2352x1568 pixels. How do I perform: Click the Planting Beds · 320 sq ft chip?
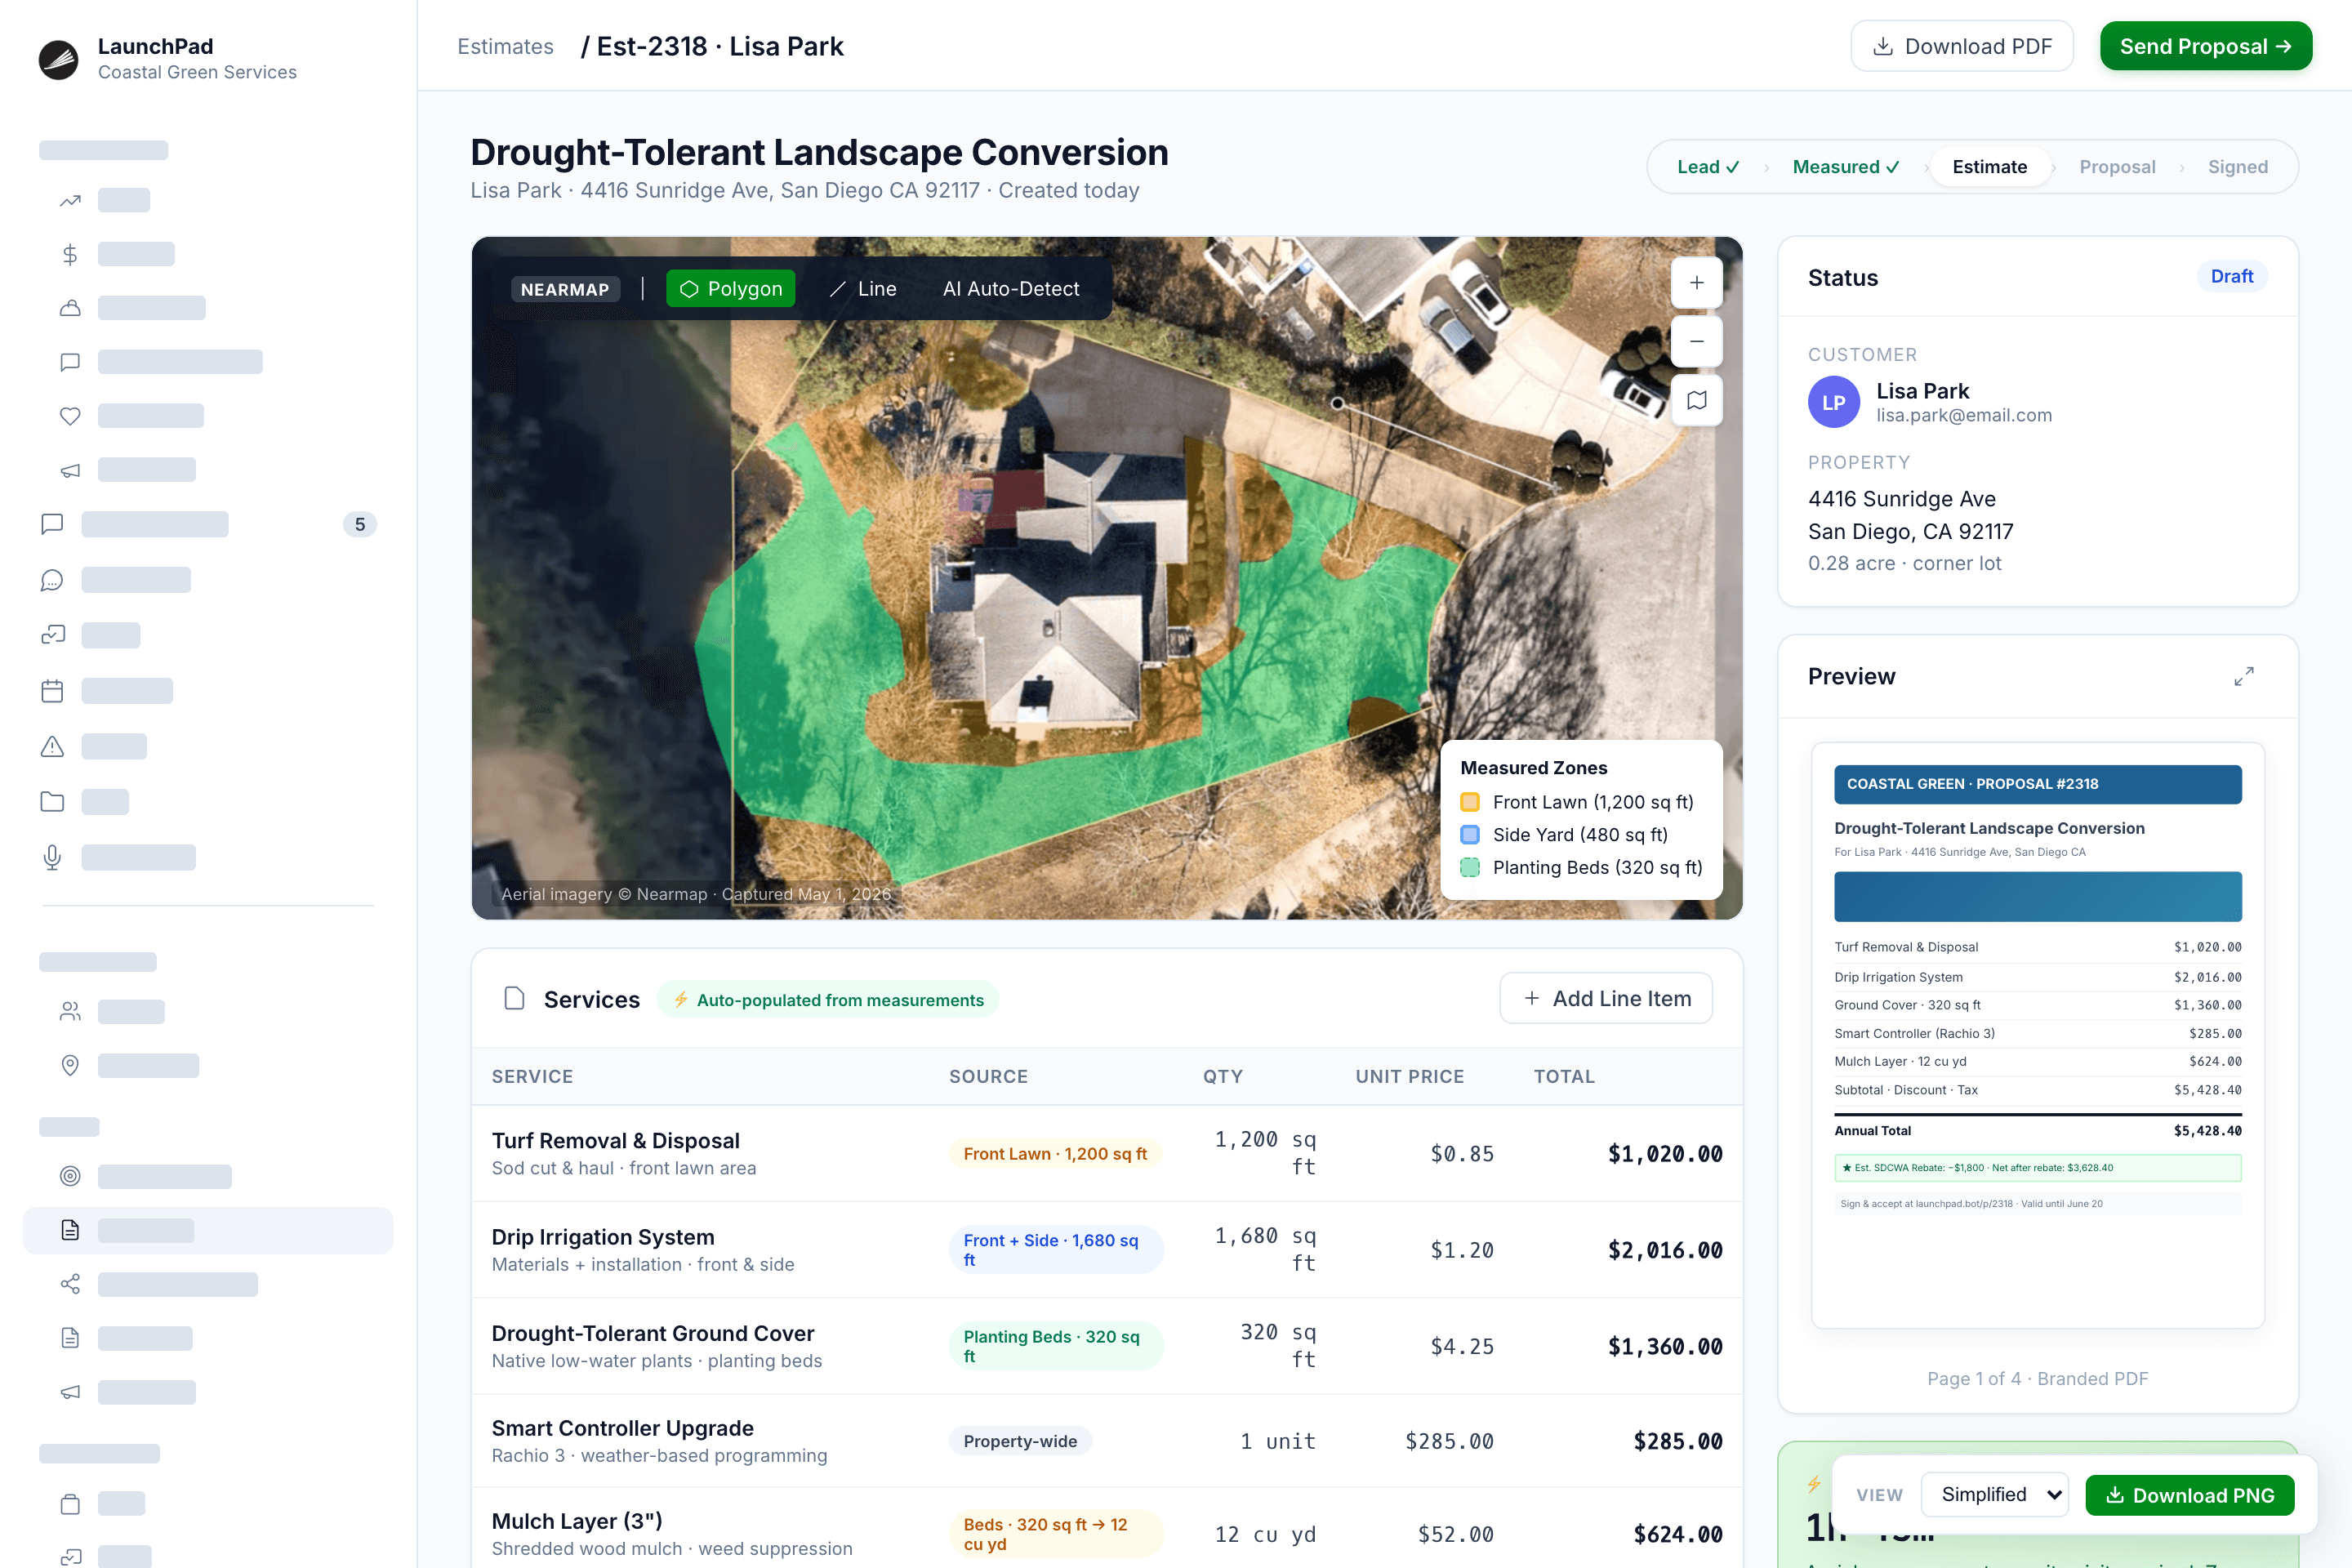1056,1346
